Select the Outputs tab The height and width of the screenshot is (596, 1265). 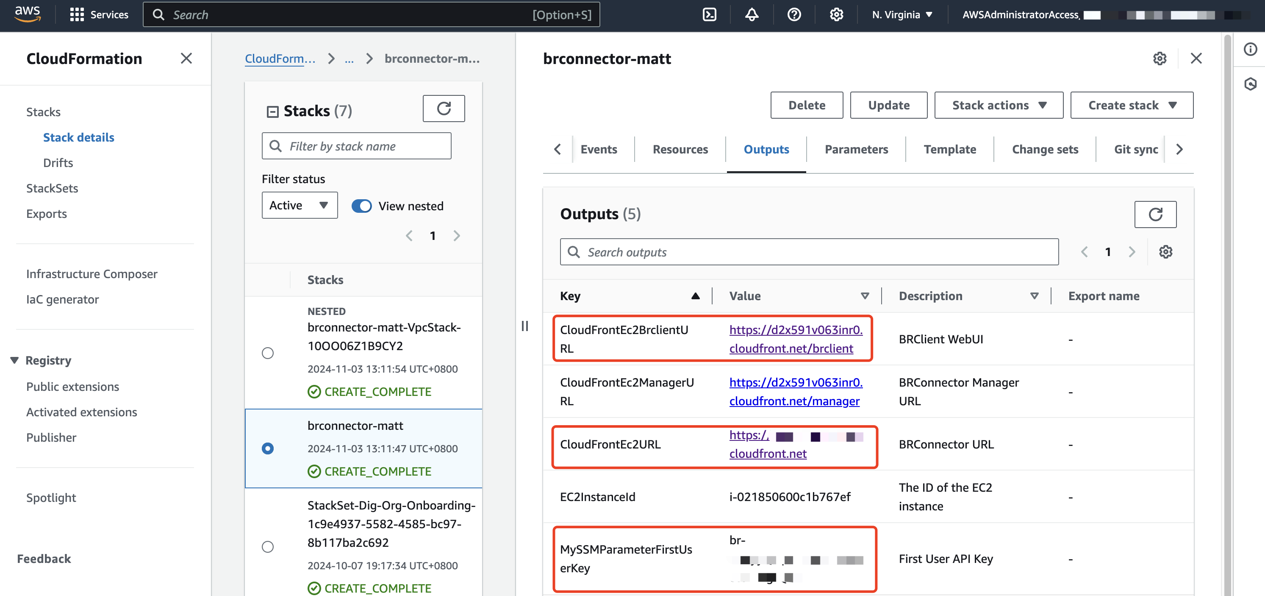pos(766,149)
